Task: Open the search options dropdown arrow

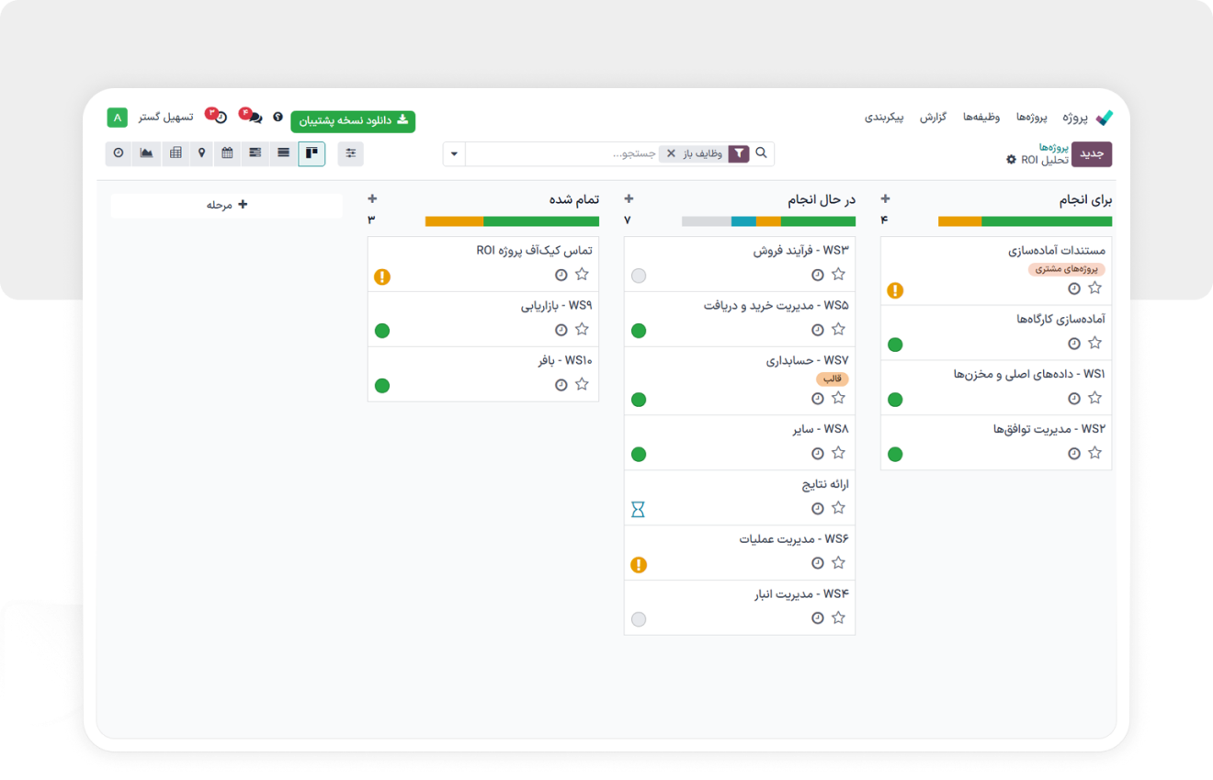Action: click(454, 153)
